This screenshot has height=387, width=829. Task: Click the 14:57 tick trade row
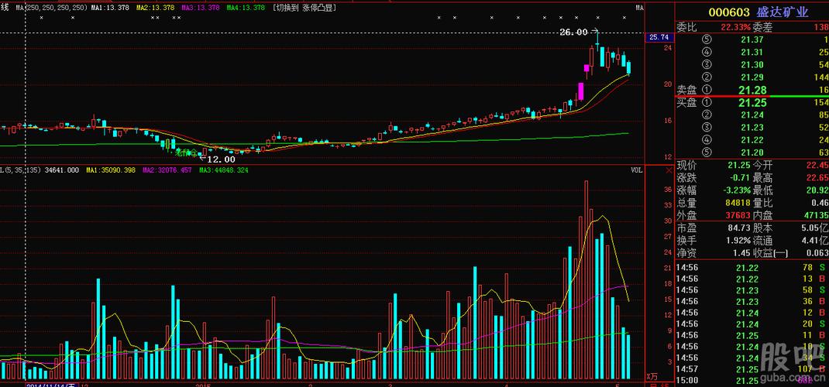752,368
